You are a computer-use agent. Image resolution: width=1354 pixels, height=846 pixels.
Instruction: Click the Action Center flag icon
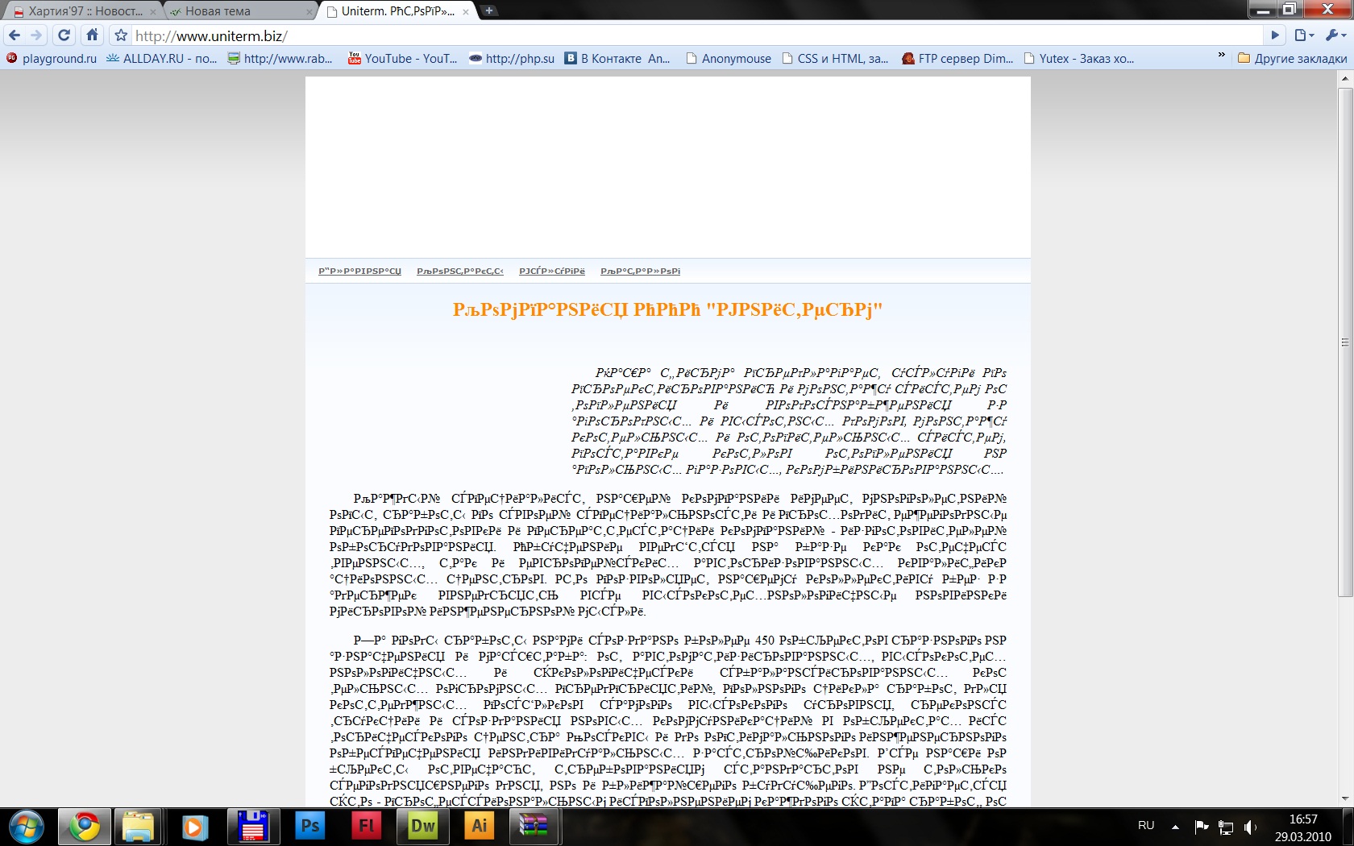(x=1202, y=827)
